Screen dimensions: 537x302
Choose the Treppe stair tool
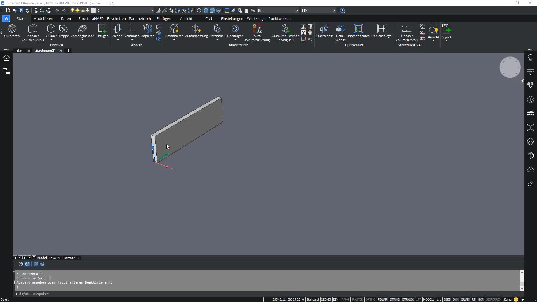pos(64,31)
